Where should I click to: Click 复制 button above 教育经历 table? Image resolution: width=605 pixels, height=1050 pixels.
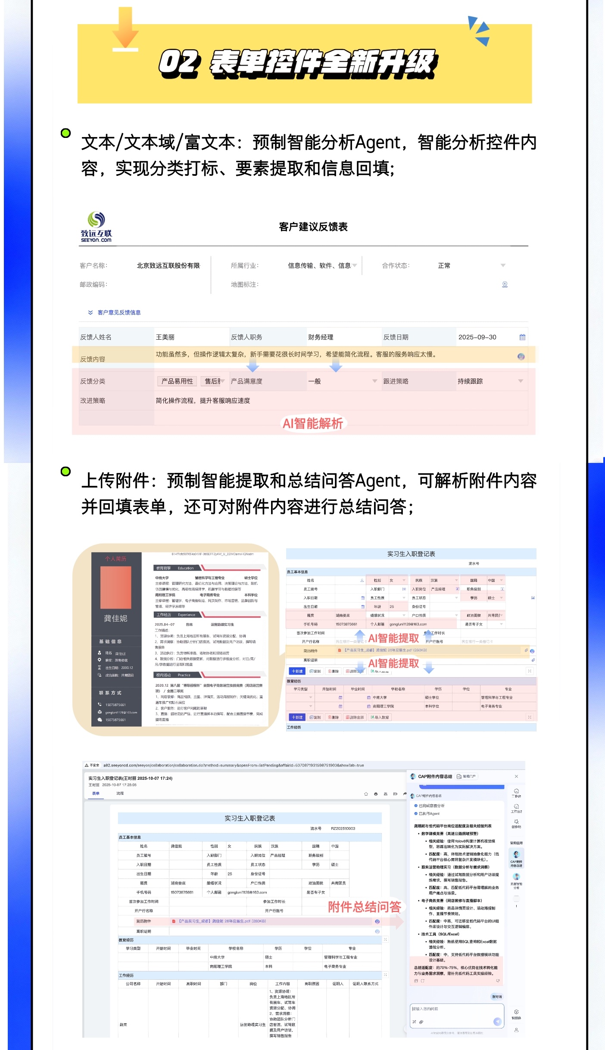click(315, 671)
